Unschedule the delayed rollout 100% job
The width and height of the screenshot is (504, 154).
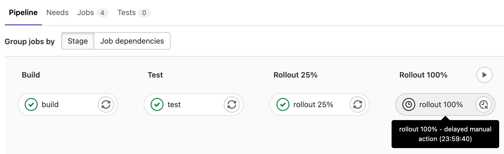[484, 104]
